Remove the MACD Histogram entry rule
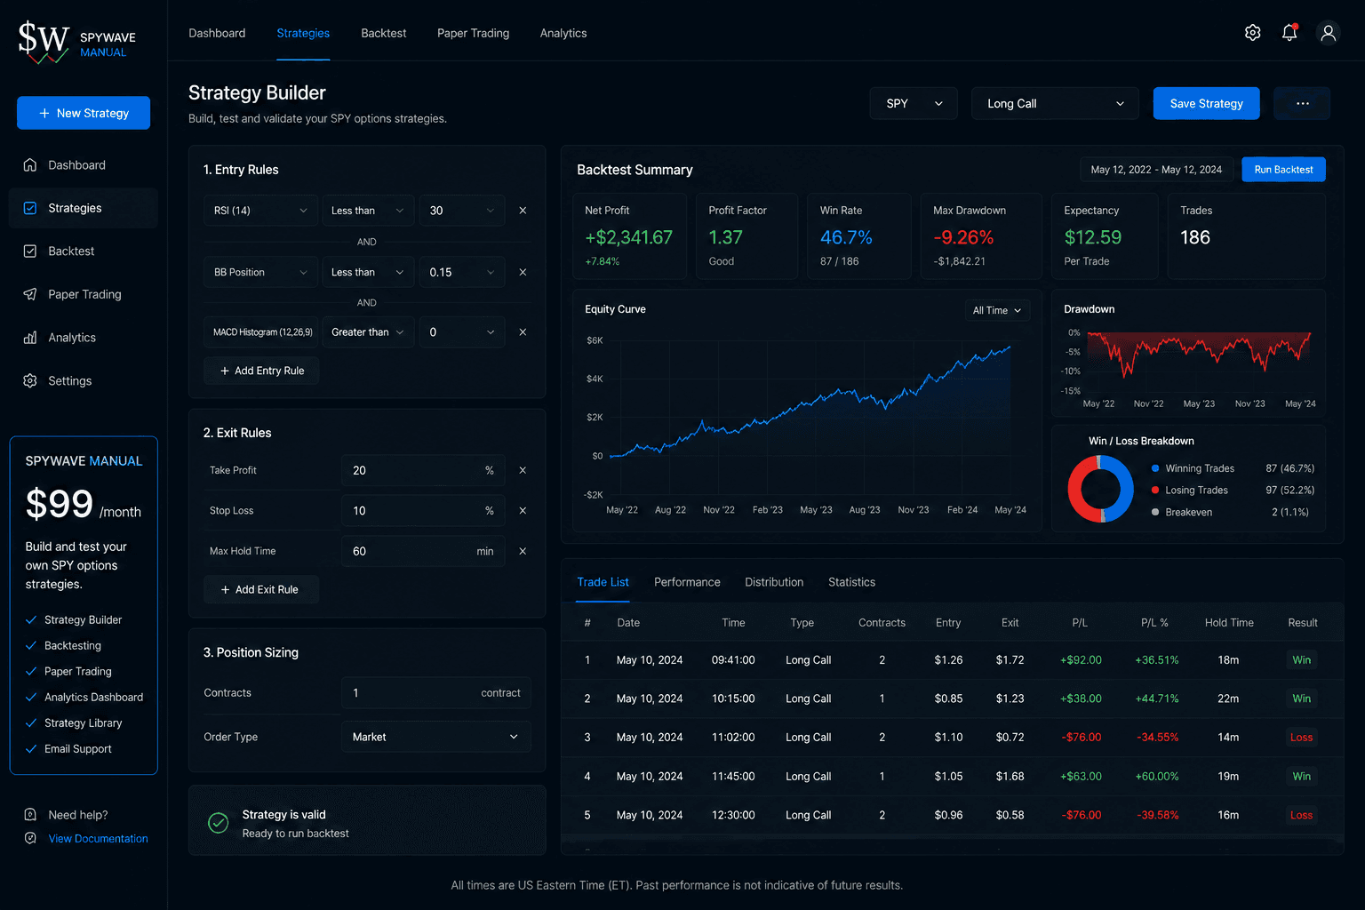Screen dimensions: 1365x910 (x=523, y=332)
